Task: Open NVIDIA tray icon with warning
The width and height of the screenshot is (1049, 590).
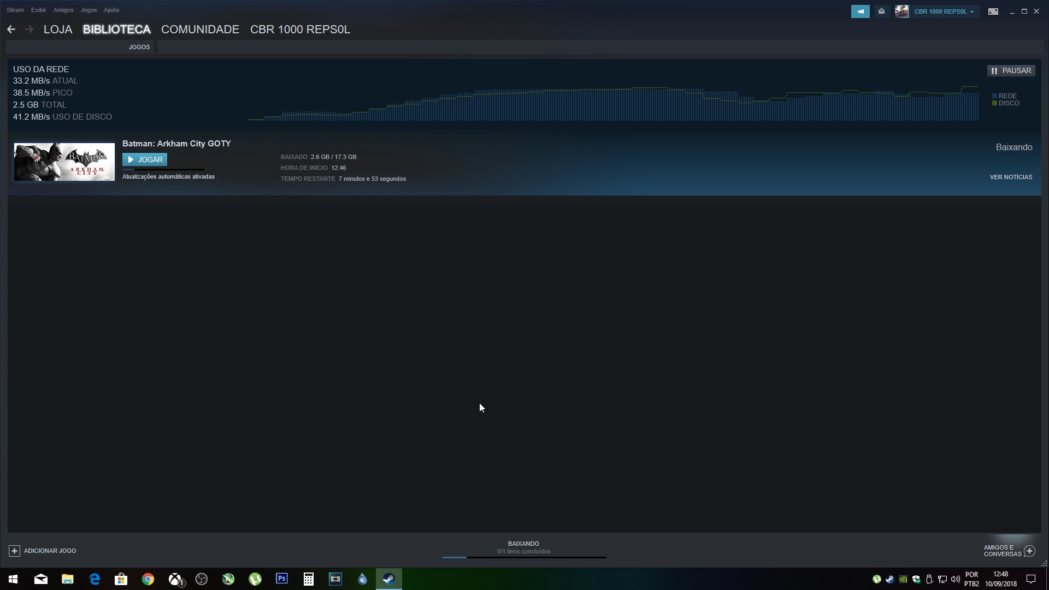Action: coord(903,579)
